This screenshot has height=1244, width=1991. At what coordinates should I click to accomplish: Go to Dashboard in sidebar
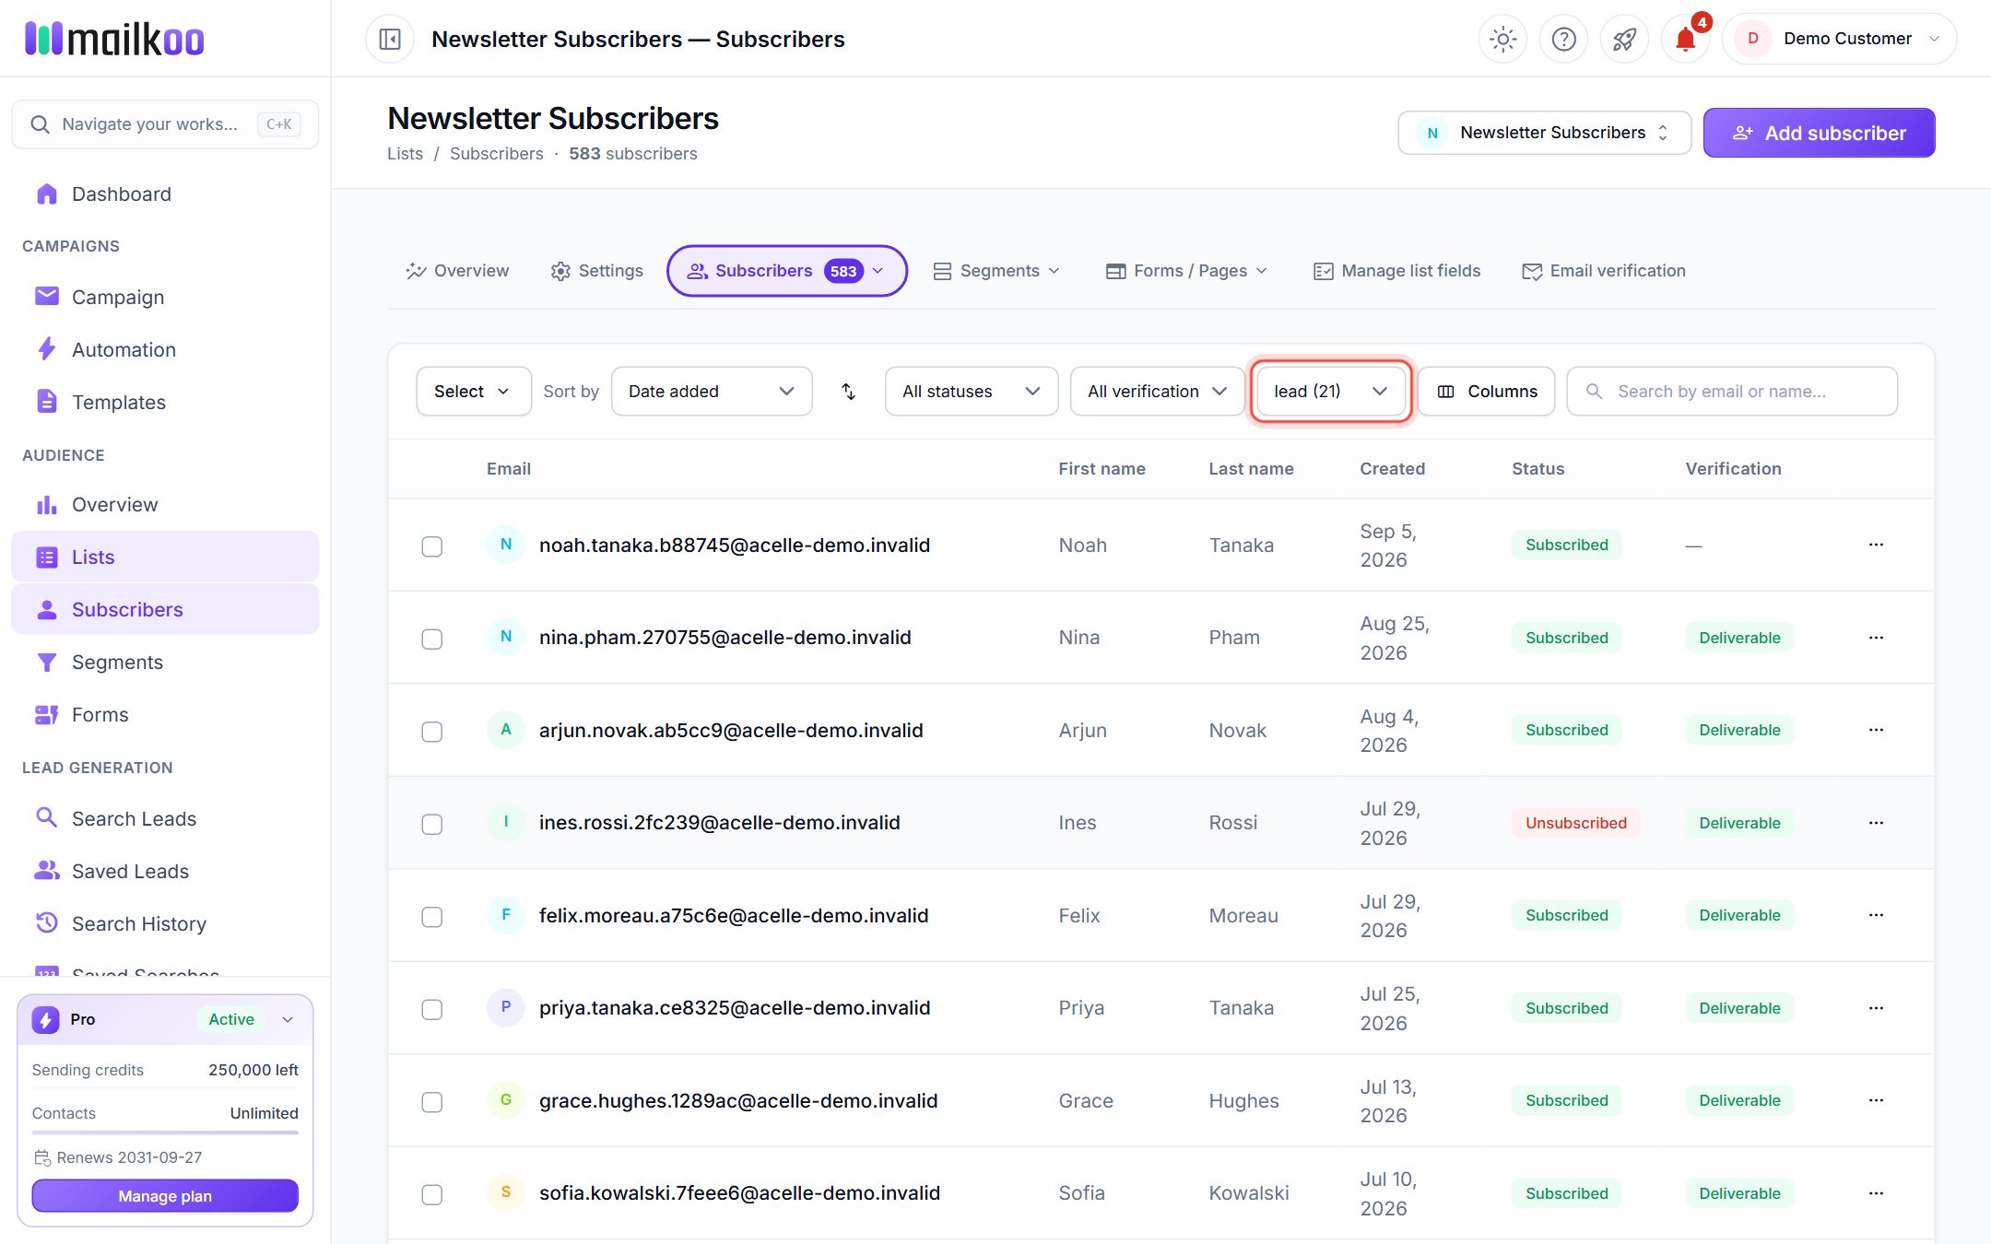click(165, 194)
